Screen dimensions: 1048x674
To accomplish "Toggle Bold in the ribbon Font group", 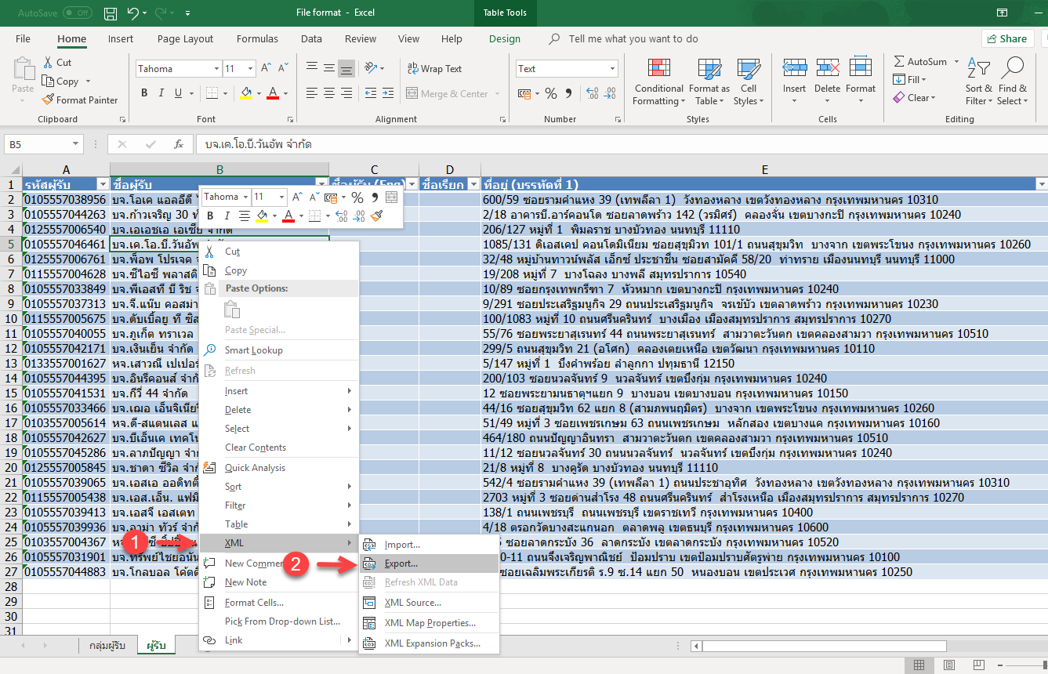I will click(x=144, y=93).
